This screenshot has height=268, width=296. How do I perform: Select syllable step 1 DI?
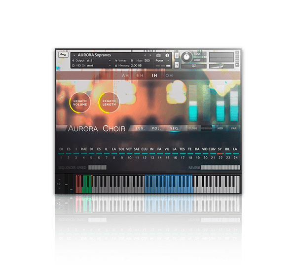pyautogui.click(x=61, y=149)
